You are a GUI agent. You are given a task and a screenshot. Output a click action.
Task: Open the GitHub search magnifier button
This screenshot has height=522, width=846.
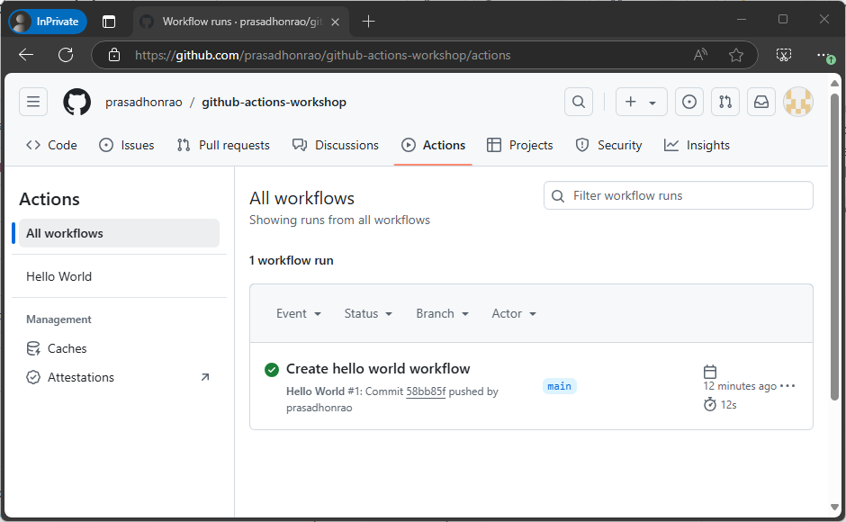point(579,102)
